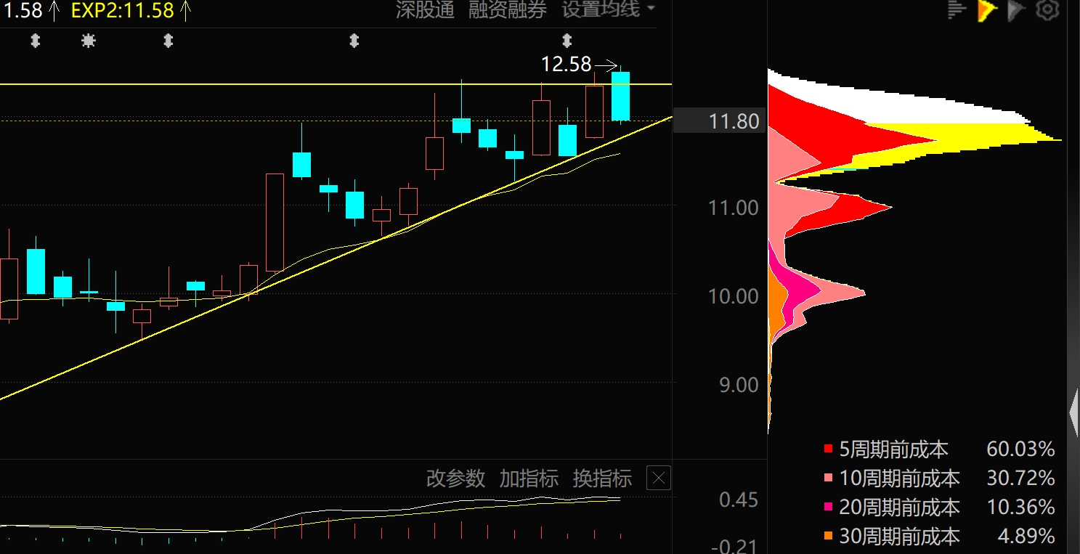Open the 深股通 tab
This screenshot has width=1080, height=554.
point(425,9)
